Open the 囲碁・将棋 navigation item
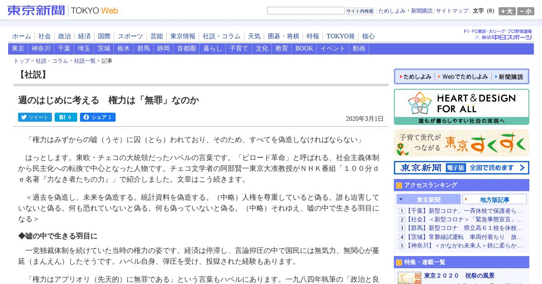Image resolution: width=542 pixels, height=284 pixels. (x=284, y=36)
